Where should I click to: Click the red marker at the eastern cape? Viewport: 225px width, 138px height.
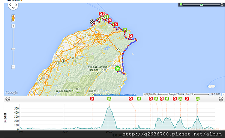[x=130, y=36]
